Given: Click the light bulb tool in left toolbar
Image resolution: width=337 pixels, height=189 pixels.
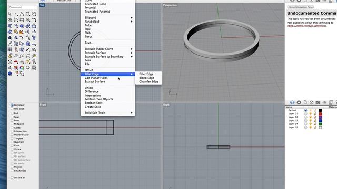Looking at the screenshot, I should click(34, 62).
